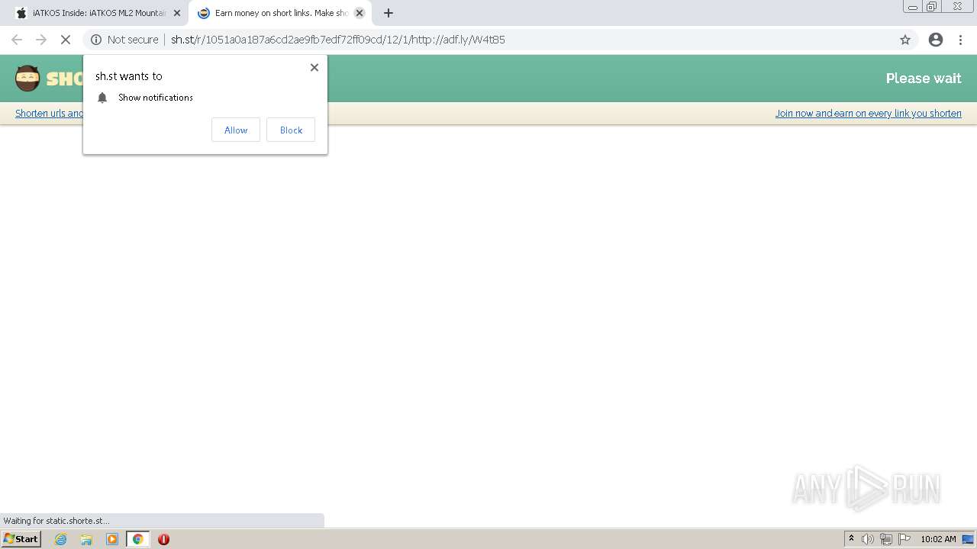This screenshot has width=977, height=549.
Task: Dismiss the notification permission popup
Action: [x=314, y=67]
